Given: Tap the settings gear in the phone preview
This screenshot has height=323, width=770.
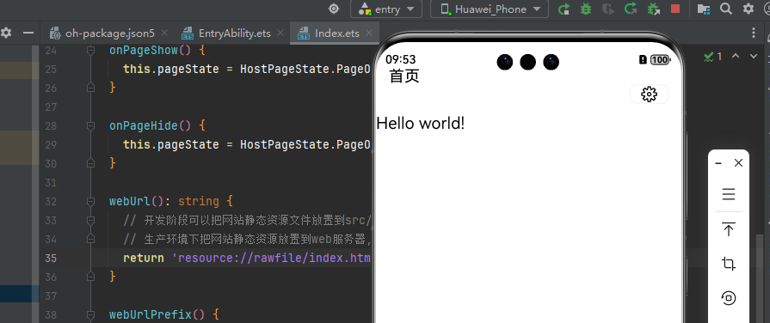Looking at the screenshot, I should pos(650,94).
